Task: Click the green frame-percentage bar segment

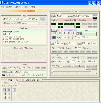Action: (x=87, y=30)
